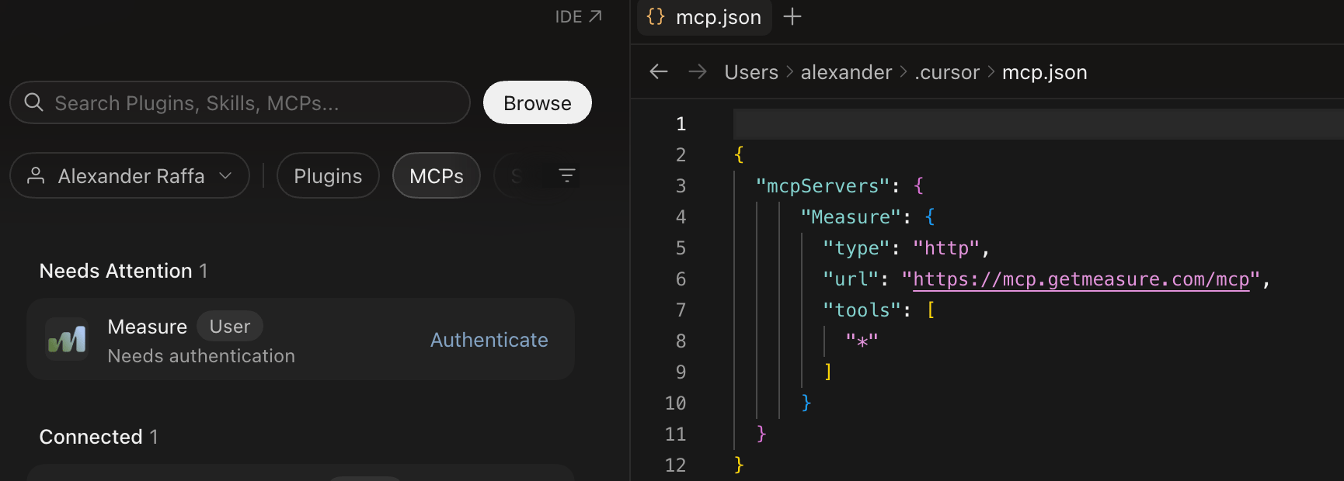Click the user profile icon beside Alexander Raffa
Screen dimensions: 1344x481
point(36,175)
